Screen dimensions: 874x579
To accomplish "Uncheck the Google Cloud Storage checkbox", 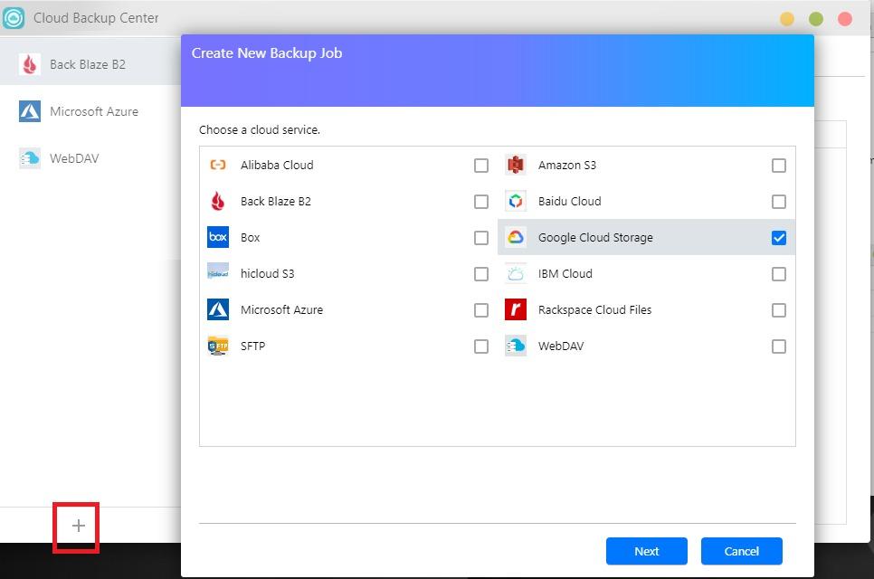I will coord(778,238).
